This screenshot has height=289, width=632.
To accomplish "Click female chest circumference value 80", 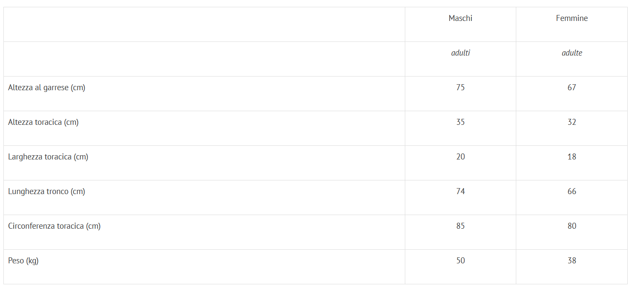I will click(x=571, y=226).
